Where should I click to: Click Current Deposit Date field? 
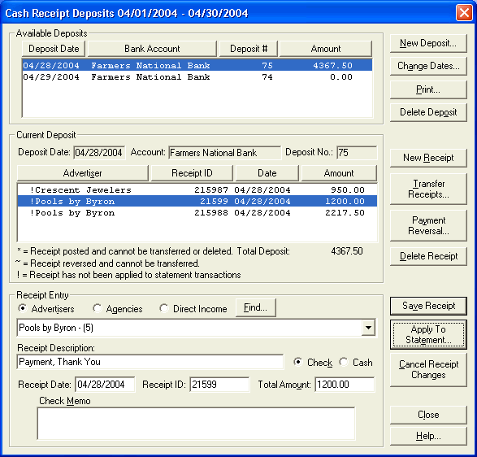[x=99, y=152]
